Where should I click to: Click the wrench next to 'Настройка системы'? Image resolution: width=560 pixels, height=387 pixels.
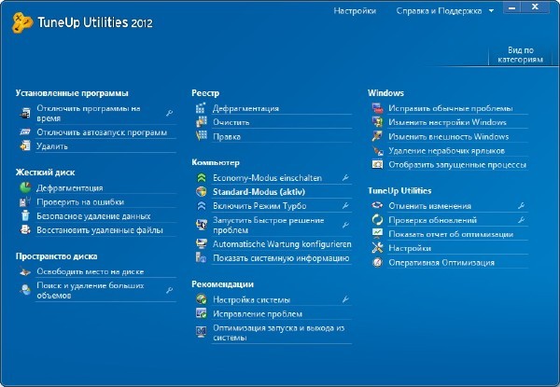click(345, 299)
